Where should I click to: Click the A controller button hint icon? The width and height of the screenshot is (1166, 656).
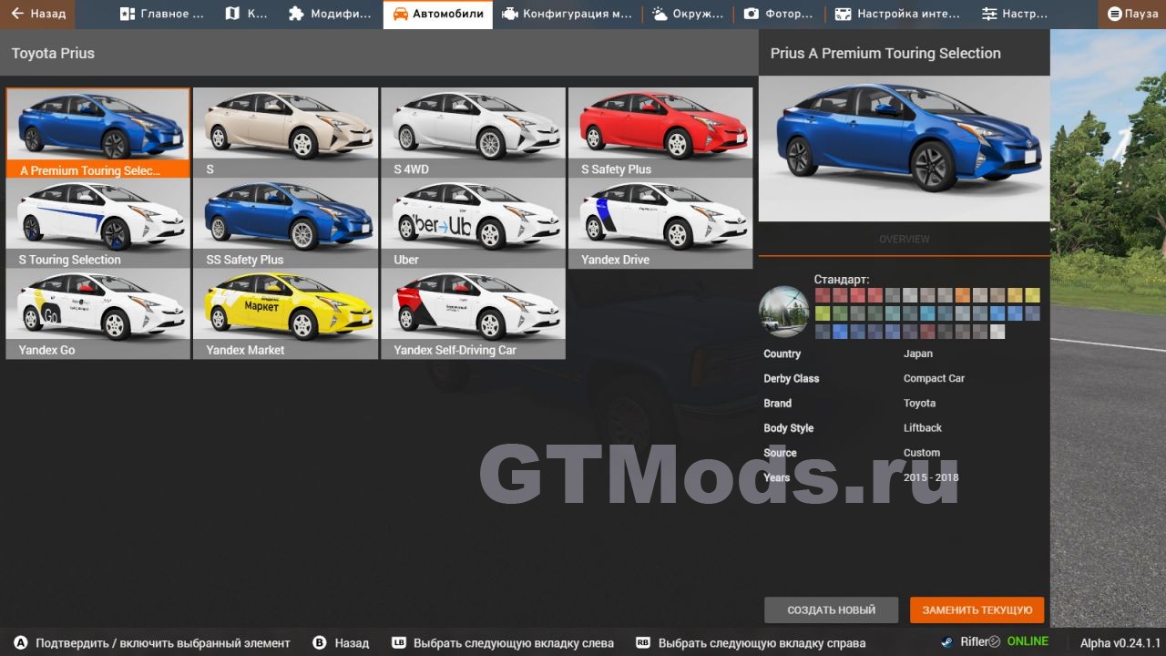click(x=21, y=643)
